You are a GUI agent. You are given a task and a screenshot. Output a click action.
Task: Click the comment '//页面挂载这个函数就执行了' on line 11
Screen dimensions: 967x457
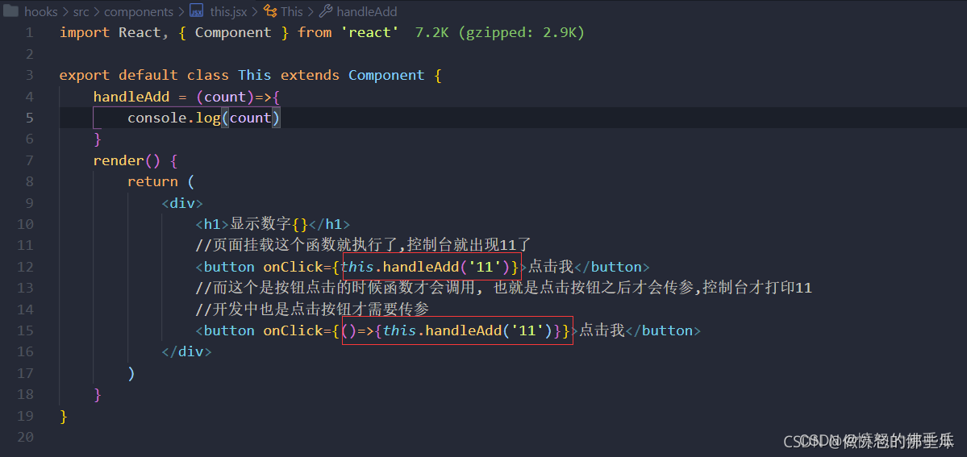[x=298, y=246]
